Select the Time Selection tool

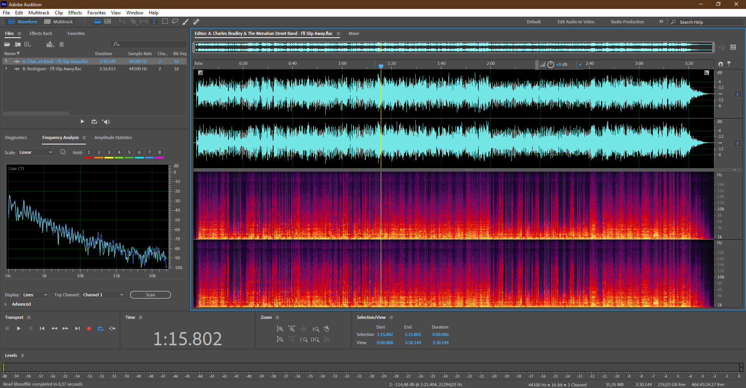(154, 21)
